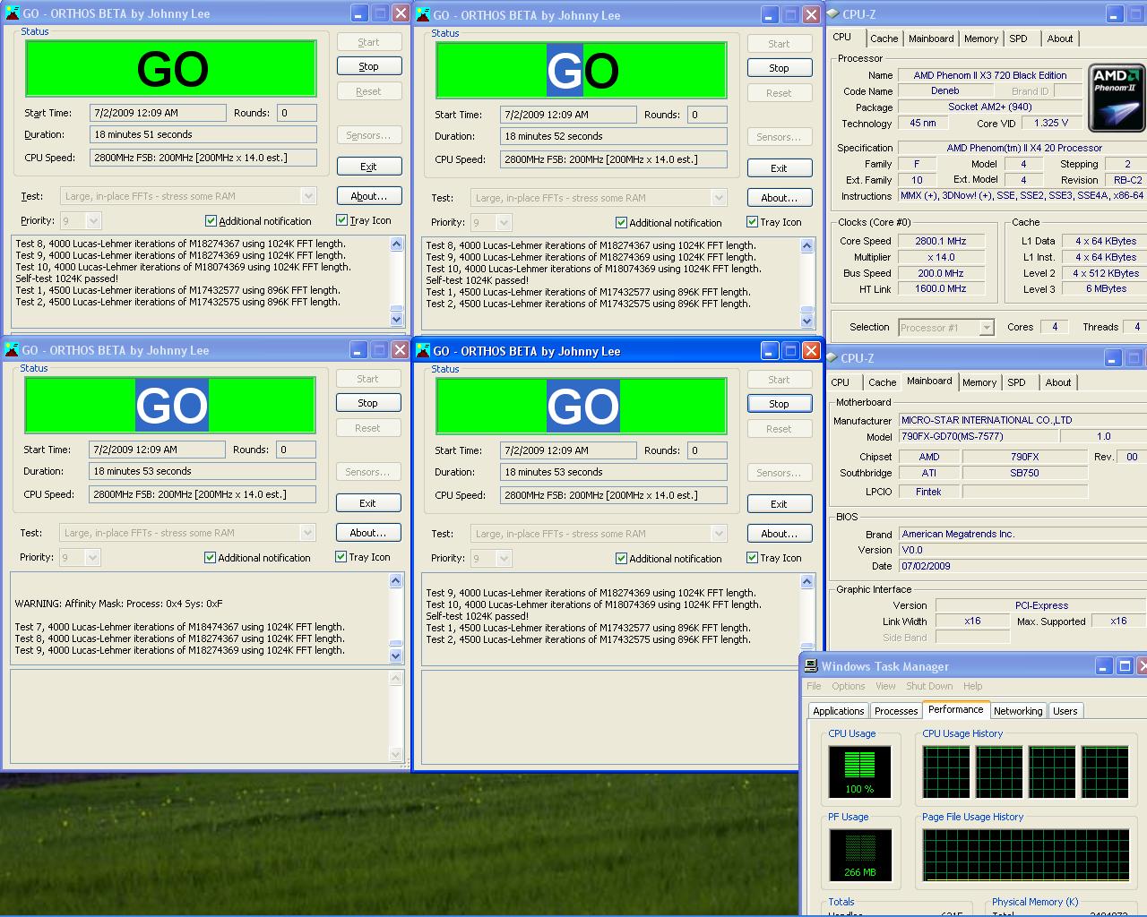The height and width of the screenshot is (917, 1147).
Task: Toggle Additional notification in the active ORTHOS window
Action: (668, 558)
